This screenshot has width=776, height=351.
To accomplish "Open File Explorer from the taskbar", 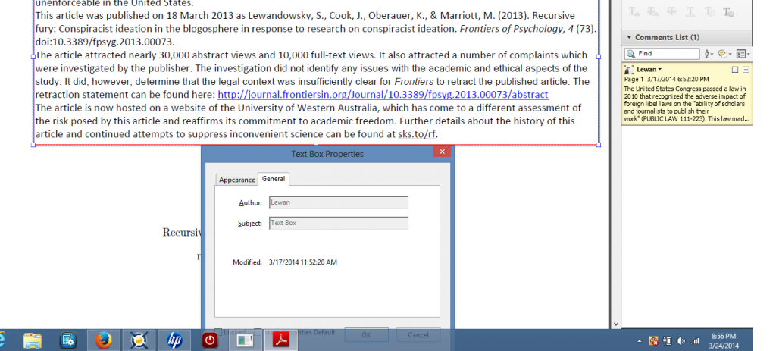I will pos(32,340).
